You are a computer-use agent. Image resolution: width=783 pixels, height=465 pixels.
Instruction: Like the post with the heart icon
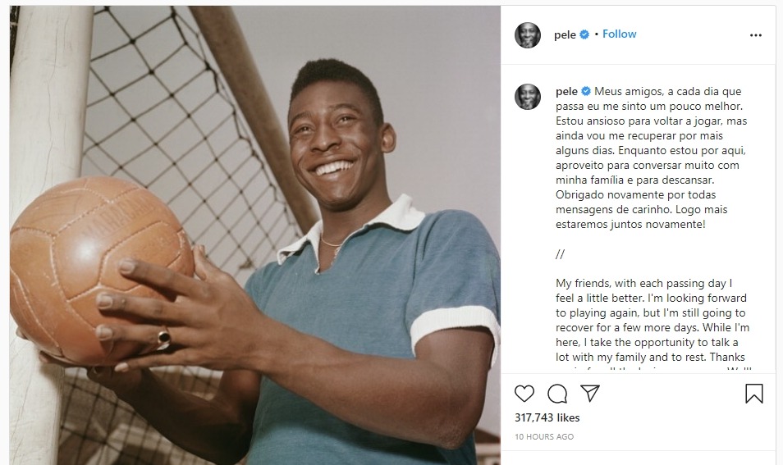pos(524,394)
